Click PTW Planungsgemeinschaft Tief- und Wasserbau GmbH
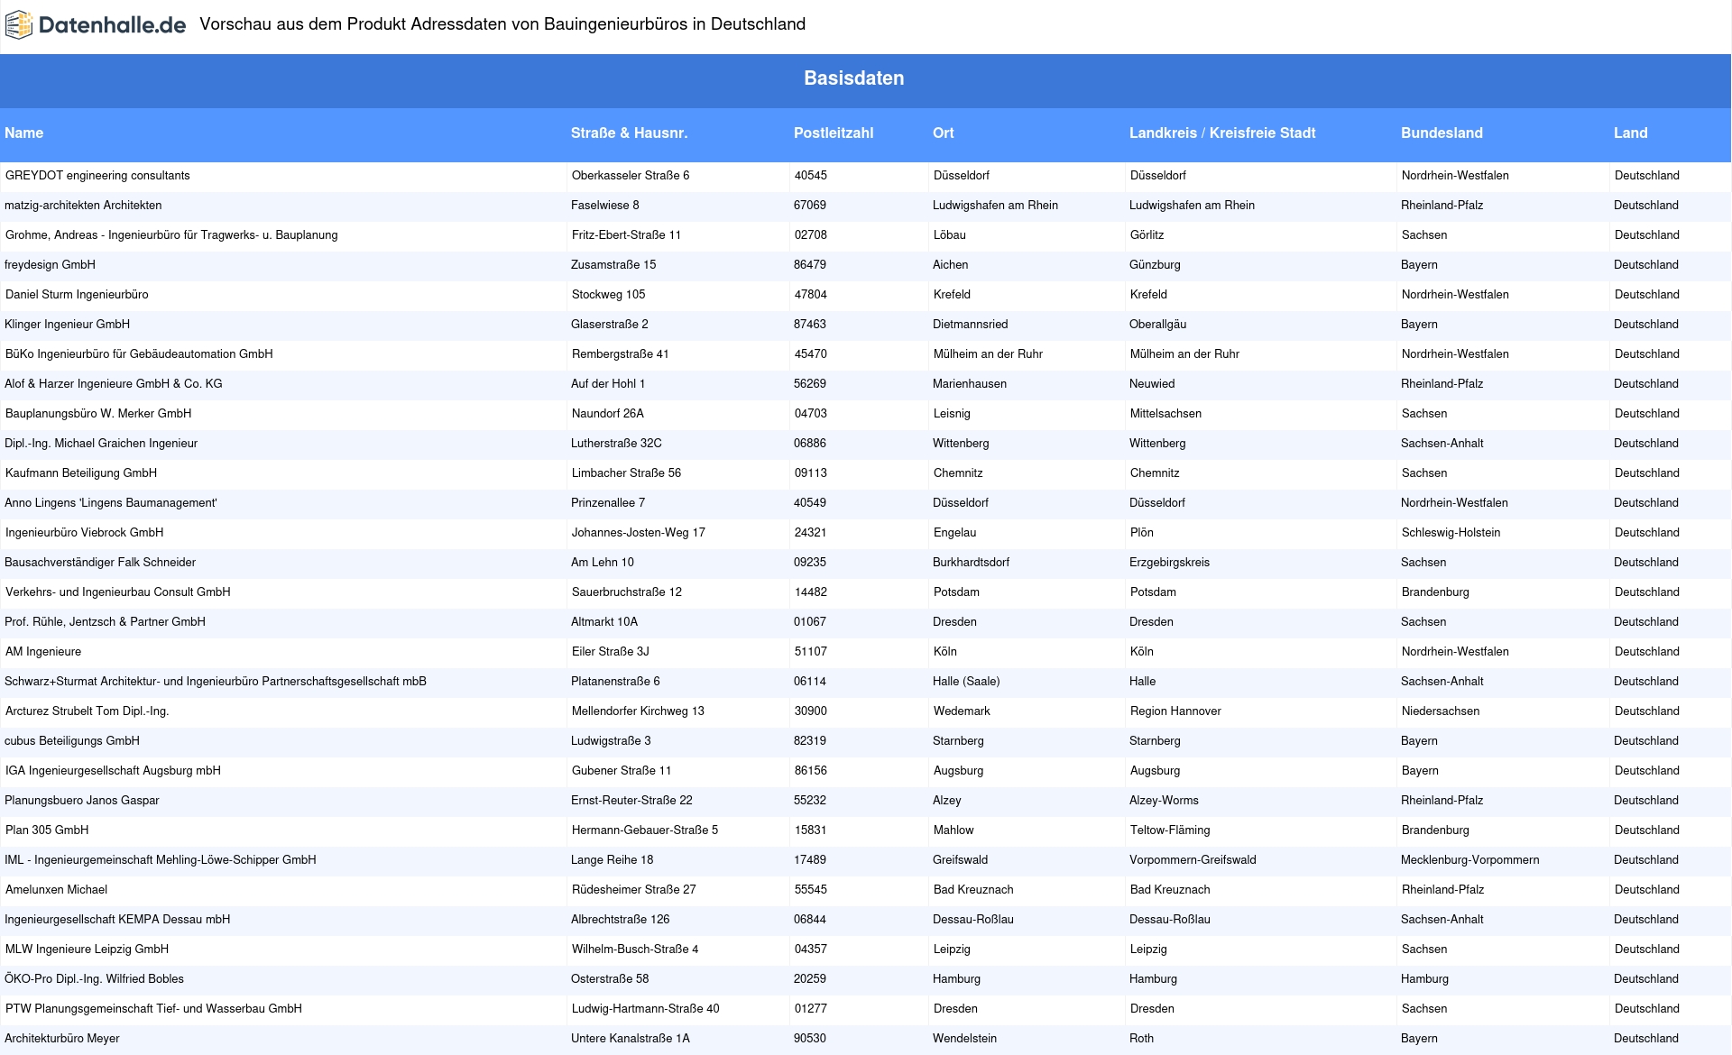 coord(153,1009)
